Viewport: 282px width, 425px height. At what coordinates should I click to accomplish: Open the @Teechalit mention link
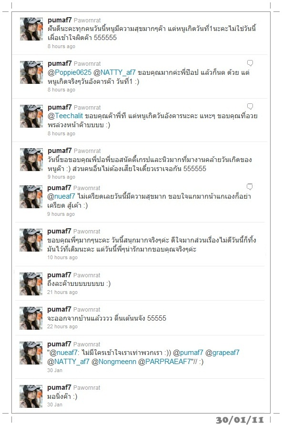point(65,116)
